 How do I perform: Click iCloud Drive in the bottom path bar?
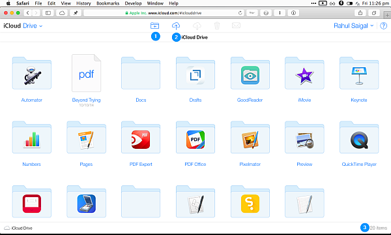point(18,228)
